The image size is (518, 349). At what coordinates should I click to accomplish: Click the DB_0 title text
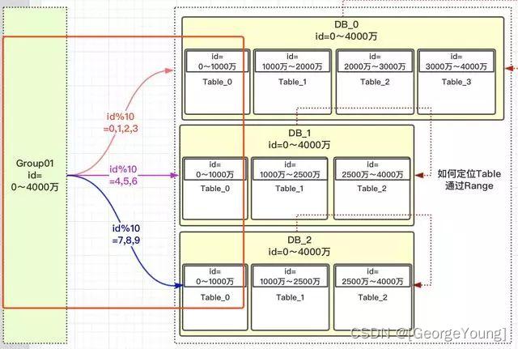[x=346, y=24]
